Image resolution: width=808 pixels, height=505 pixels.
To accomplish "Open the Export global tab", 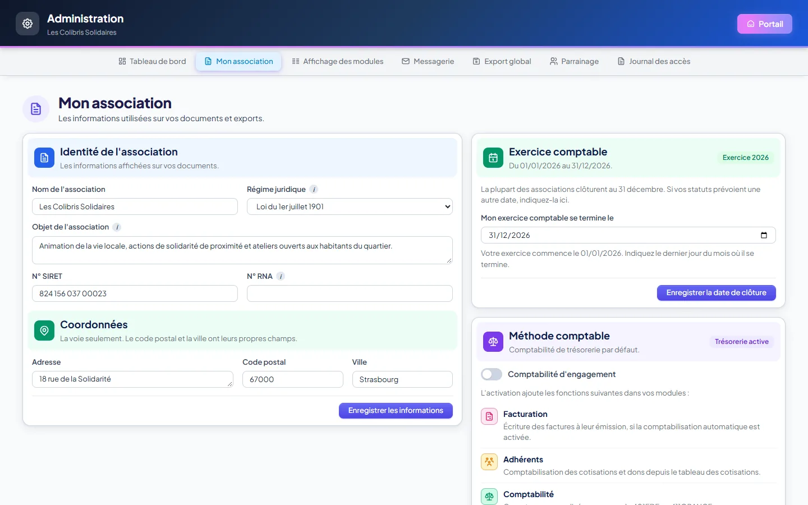I will point(502,62).
